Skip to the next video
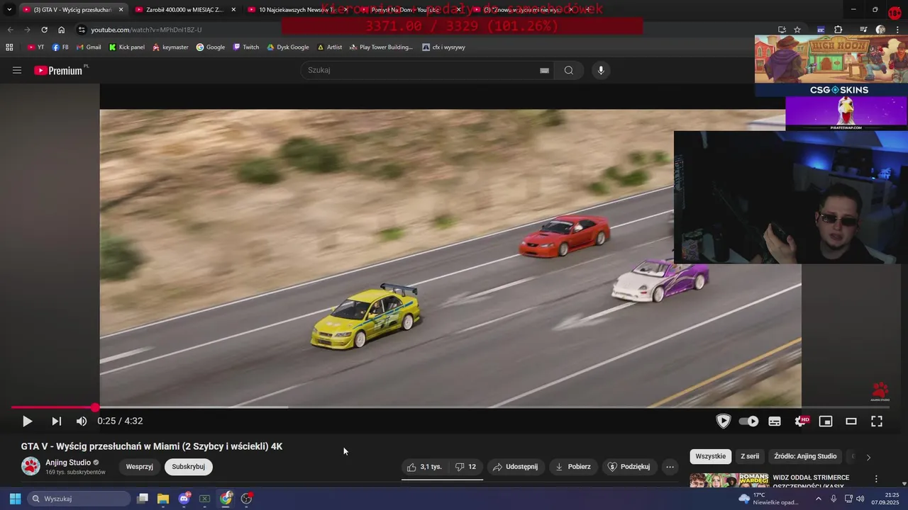Screen dimensions: 908x510 tap(56, 421)
